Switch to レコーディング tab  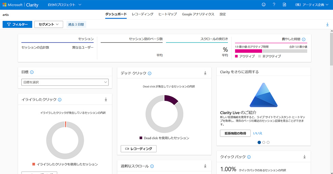[142, 14]
